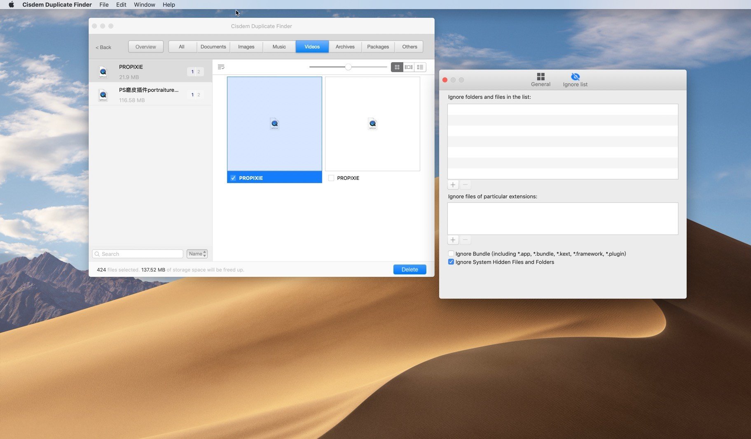Open the auto-select rules list icon
The height and width of the screenshot is (439, 751).
[221, 67]
